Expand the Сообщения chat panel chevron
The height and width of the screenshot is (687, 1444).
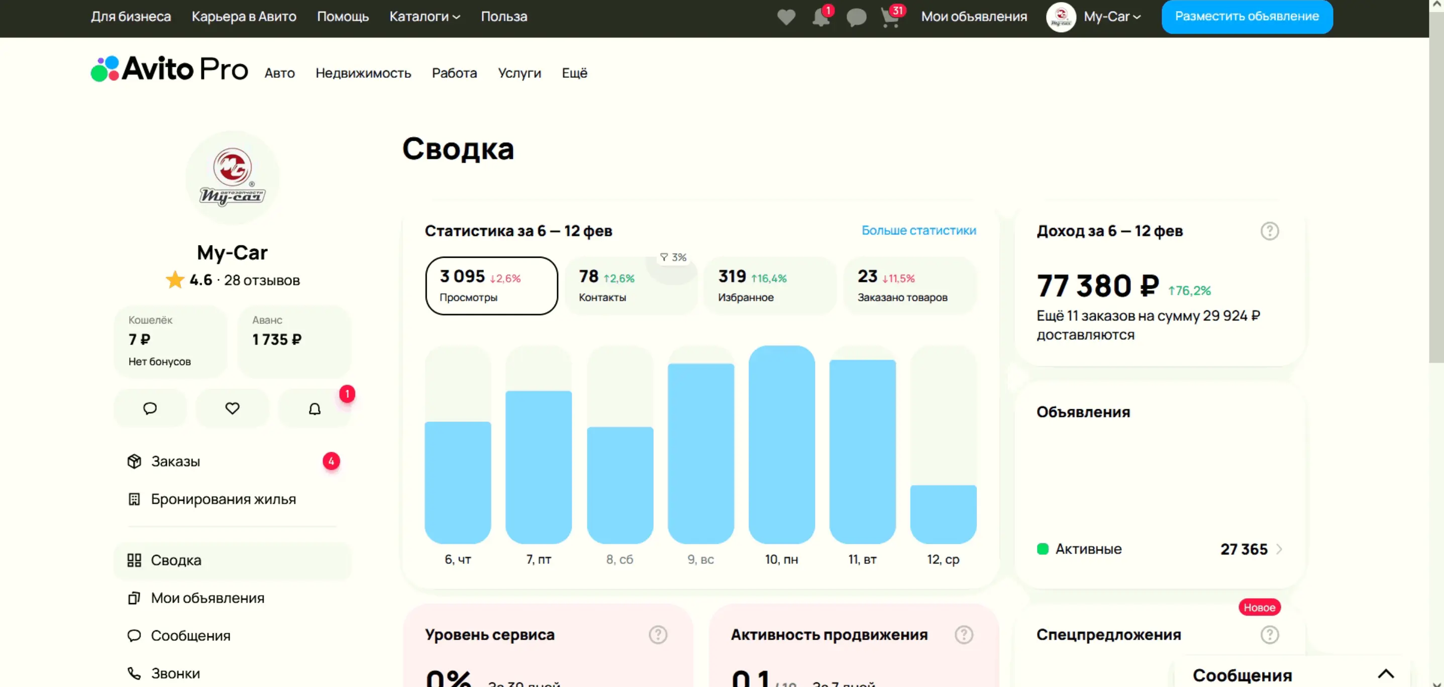coord(1386,674)
